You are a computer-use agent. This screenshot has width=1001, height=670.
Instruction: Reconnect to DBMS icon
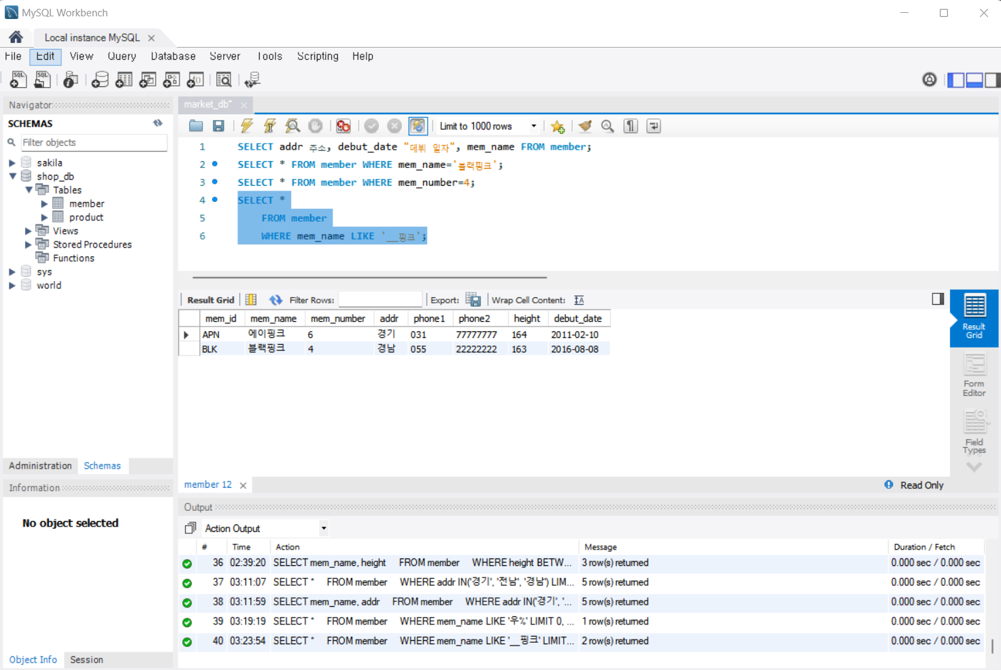pyautogui.click(x=252, y=80)
